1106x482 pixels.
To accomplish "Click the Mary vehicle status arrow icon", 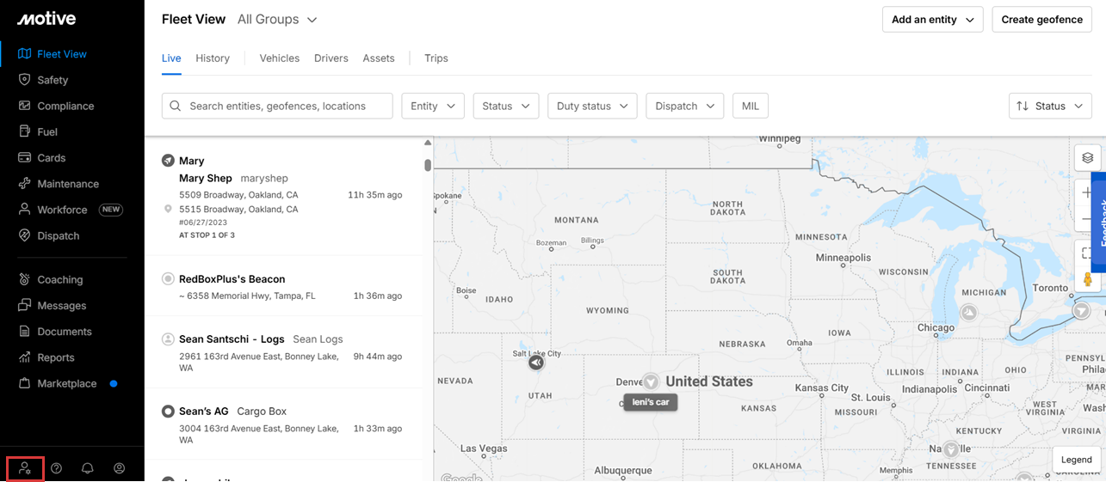I will (168, 161).
